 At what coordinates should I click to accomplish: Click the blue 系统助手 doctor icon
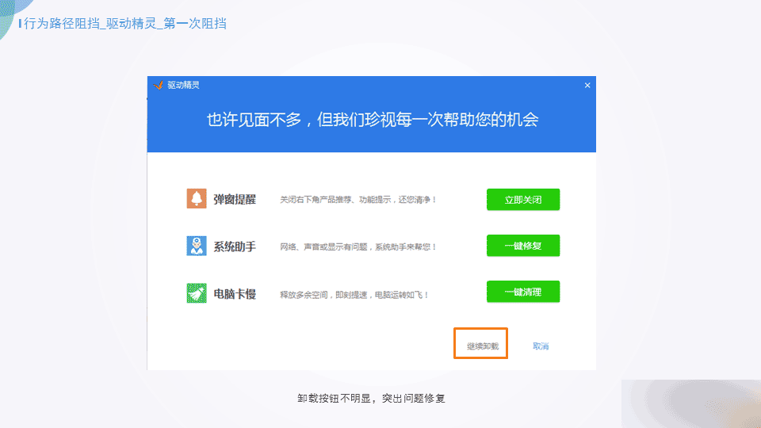(x=197, y=246)
